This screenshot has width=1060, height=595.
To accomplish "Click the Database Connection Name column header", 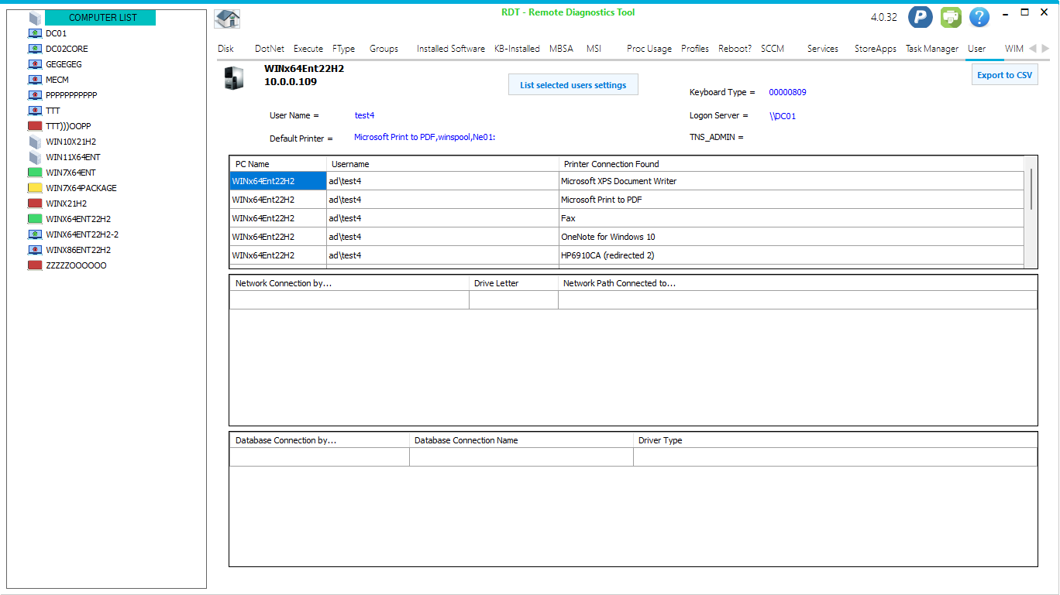I will coord(521,440).
